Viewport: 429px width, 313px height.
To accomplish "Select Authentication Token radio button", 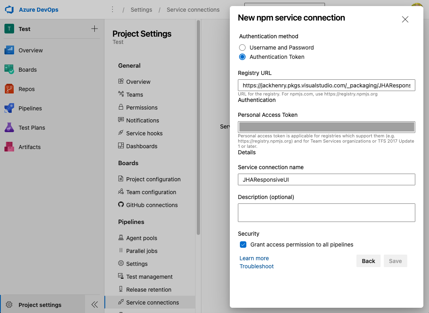I will (242, 57).
